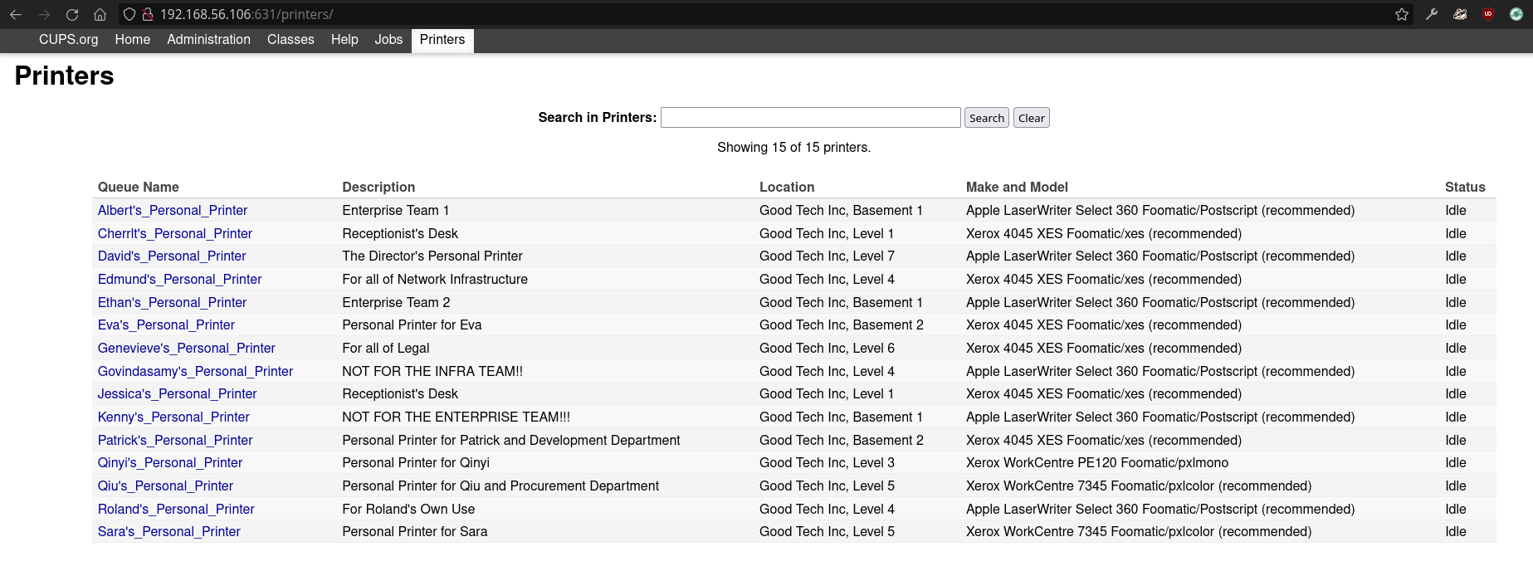
Task: Switch to the Jobs tab
Action: click(x=388, y=40)
